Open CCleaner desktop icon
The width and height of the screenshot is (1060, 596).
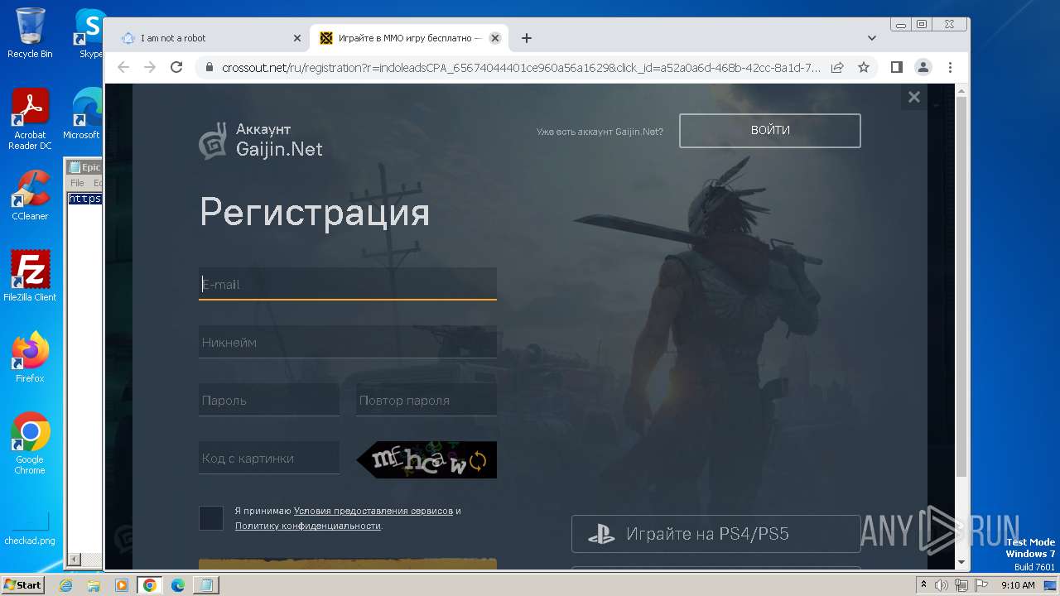(30, 195)
